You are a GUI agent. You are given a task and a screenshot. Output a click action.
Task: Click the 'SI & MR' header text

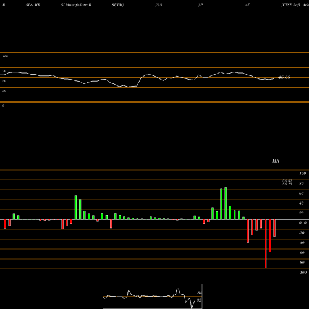click(33, 5)
